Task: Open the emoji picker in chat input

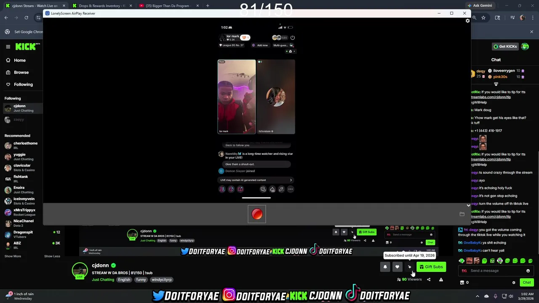Action: tap(528, 271)
